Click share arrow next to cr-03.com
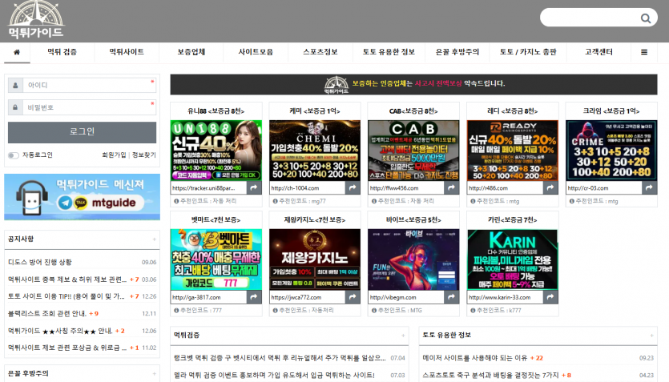Screen dimensions: 669x382 pyautogui.click(x=650, y=187)
